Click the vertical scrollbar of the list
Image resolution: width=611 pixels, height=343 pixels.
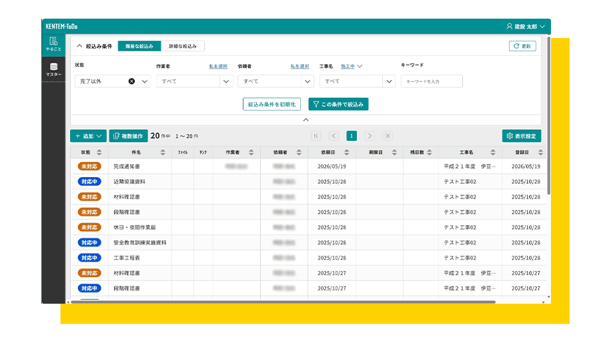tap(549, 117)
